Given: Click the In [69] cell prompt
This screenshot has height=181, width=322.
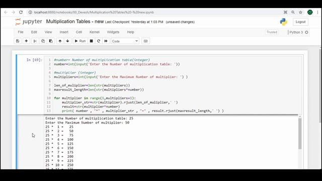Looking at the screenshot, I should pos(34,60).
